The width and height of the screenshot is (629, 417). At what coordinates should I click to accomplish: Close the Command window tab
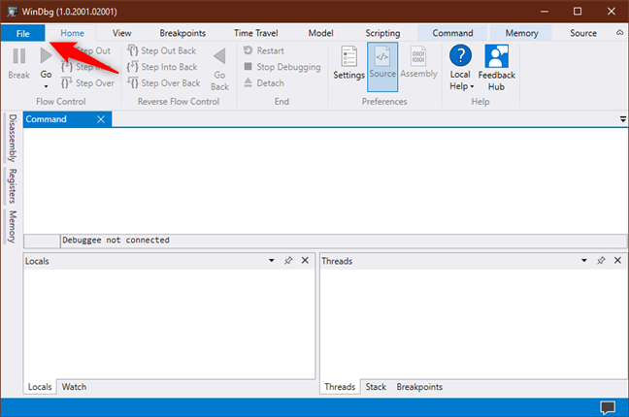[x=101, y=119]
